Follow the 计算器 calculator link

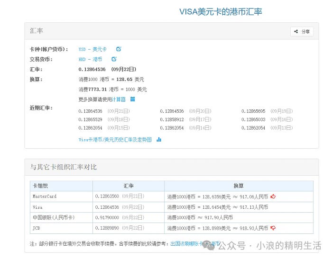[x=119, y=99]
